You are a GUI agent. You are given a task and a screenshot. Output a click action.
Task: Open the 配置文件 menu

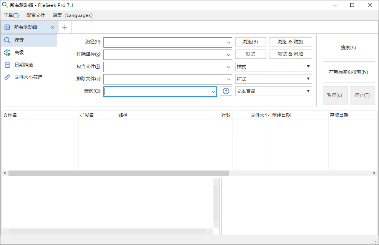(35, 15)
